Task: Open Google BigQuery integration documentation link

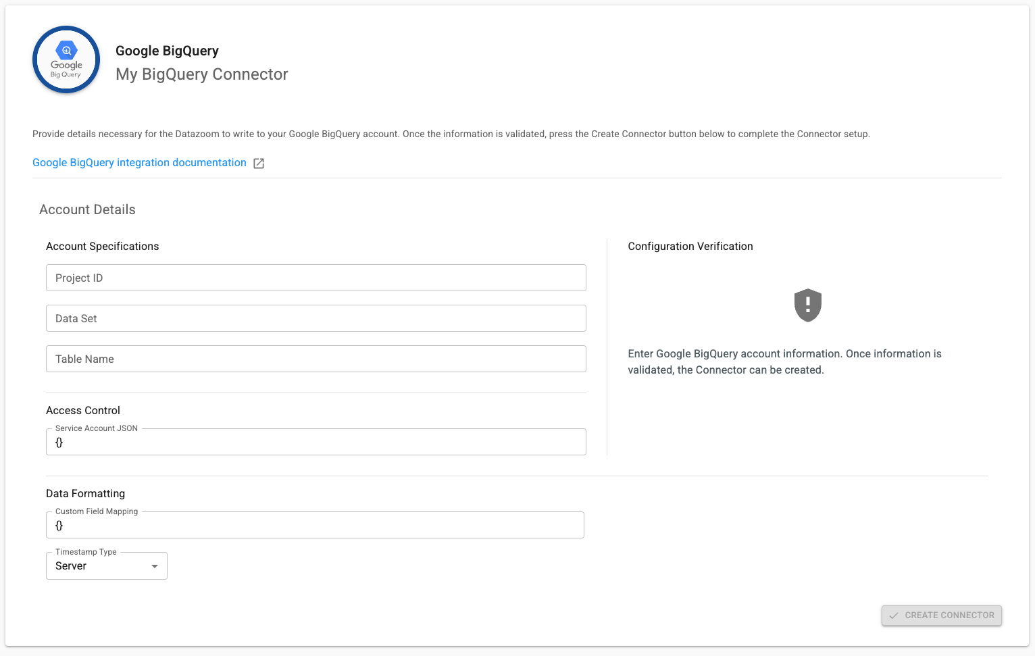Action: click(x=139, y=163)
